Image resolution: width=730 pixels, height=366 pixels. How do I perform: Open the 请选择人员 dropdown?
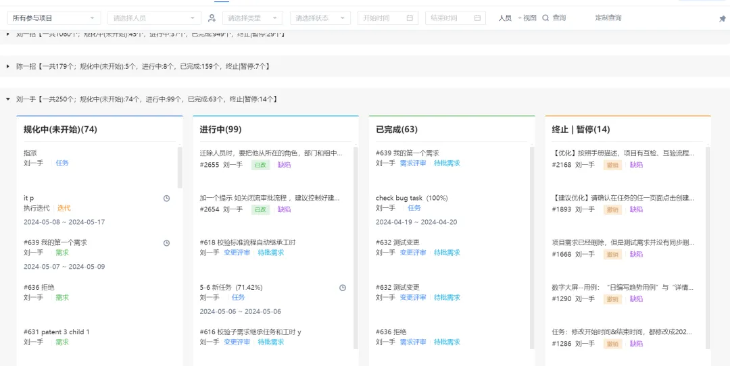pos(155,18)
